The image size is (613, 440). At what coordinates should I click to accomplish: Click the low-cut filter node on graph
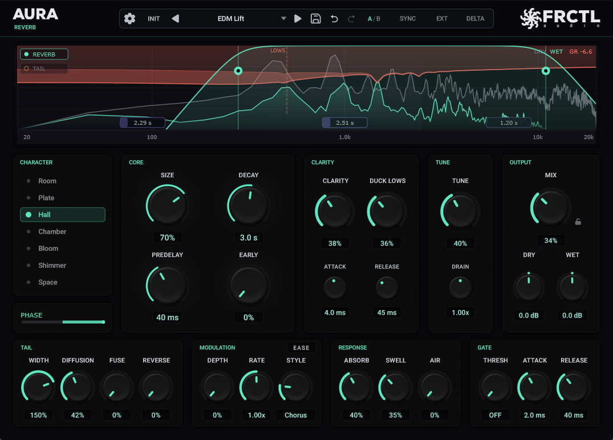tap(238, 71)
